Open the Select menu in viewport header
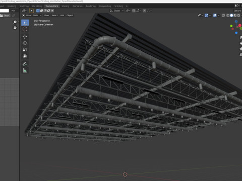Image resolution: width=242 pixels, height=181 pixels. [x=54, y=16]
